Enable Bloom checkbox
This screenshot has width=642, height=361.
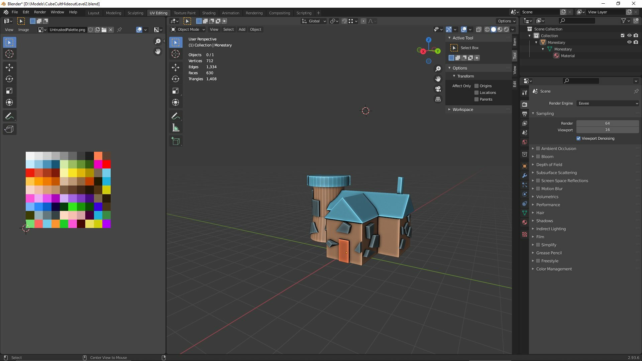(538, 156)
